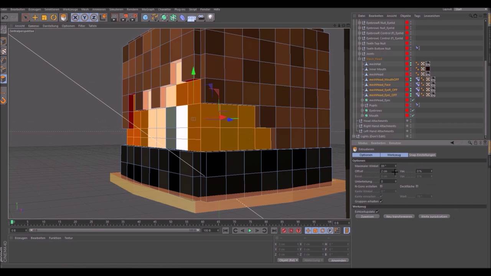Open the spline tools icon
The image size is (491, 276).
155,17
